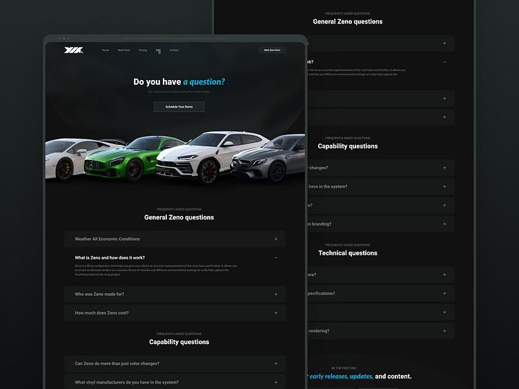Open the Contact nav item

tap(174, 50)
